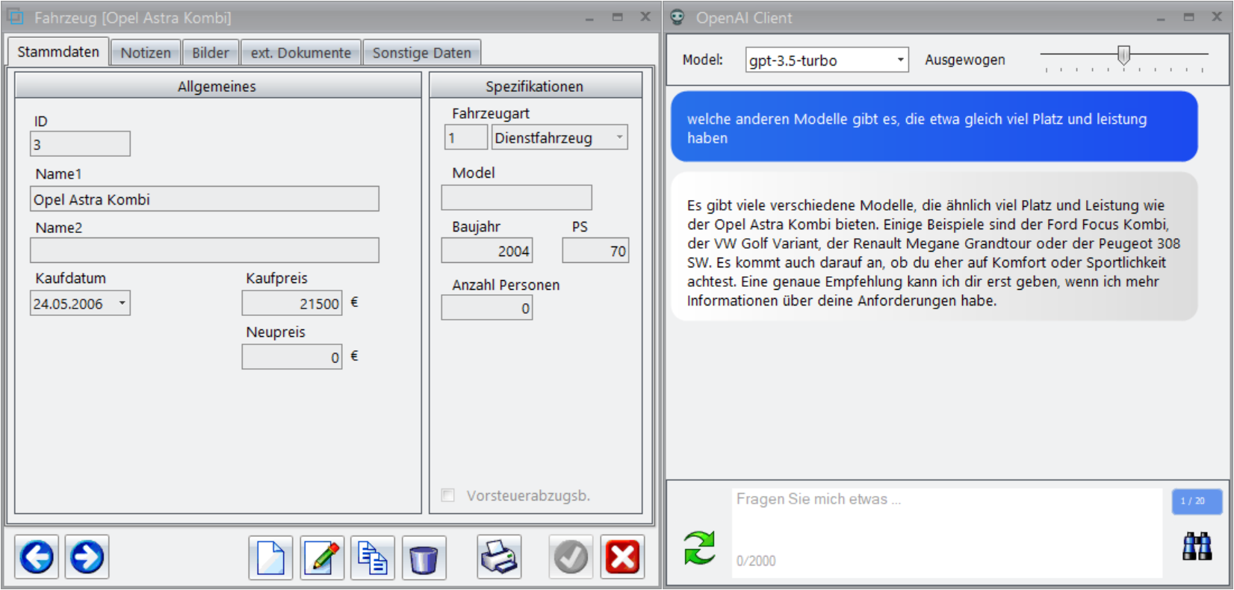Viewport: 1234px width, 590px height.
Task: Click the Spezifikationen section header
Action: point(535,86)
